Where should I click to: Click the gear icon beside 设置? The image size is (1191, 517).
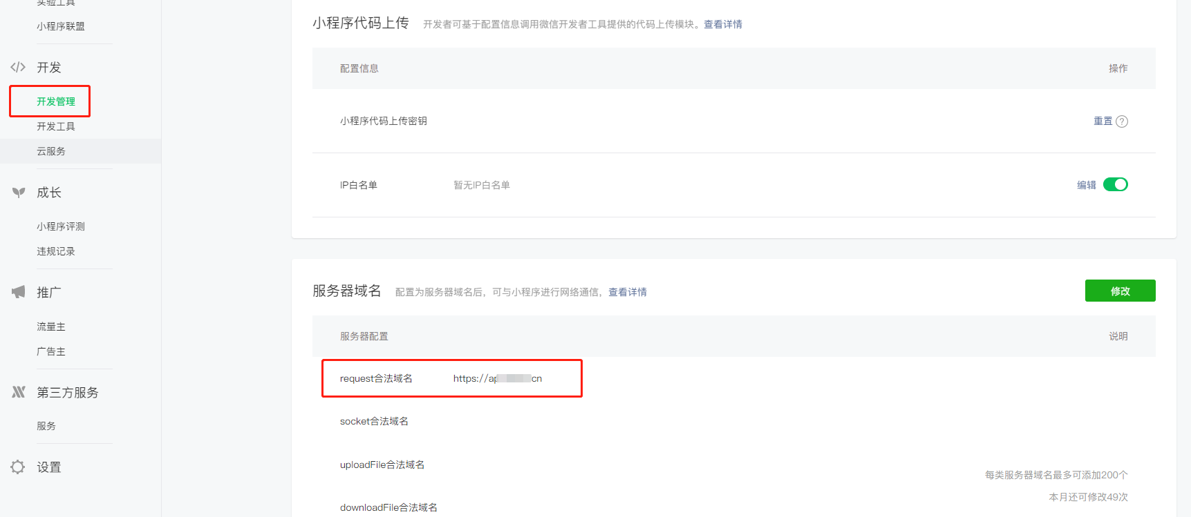(18, 467)
